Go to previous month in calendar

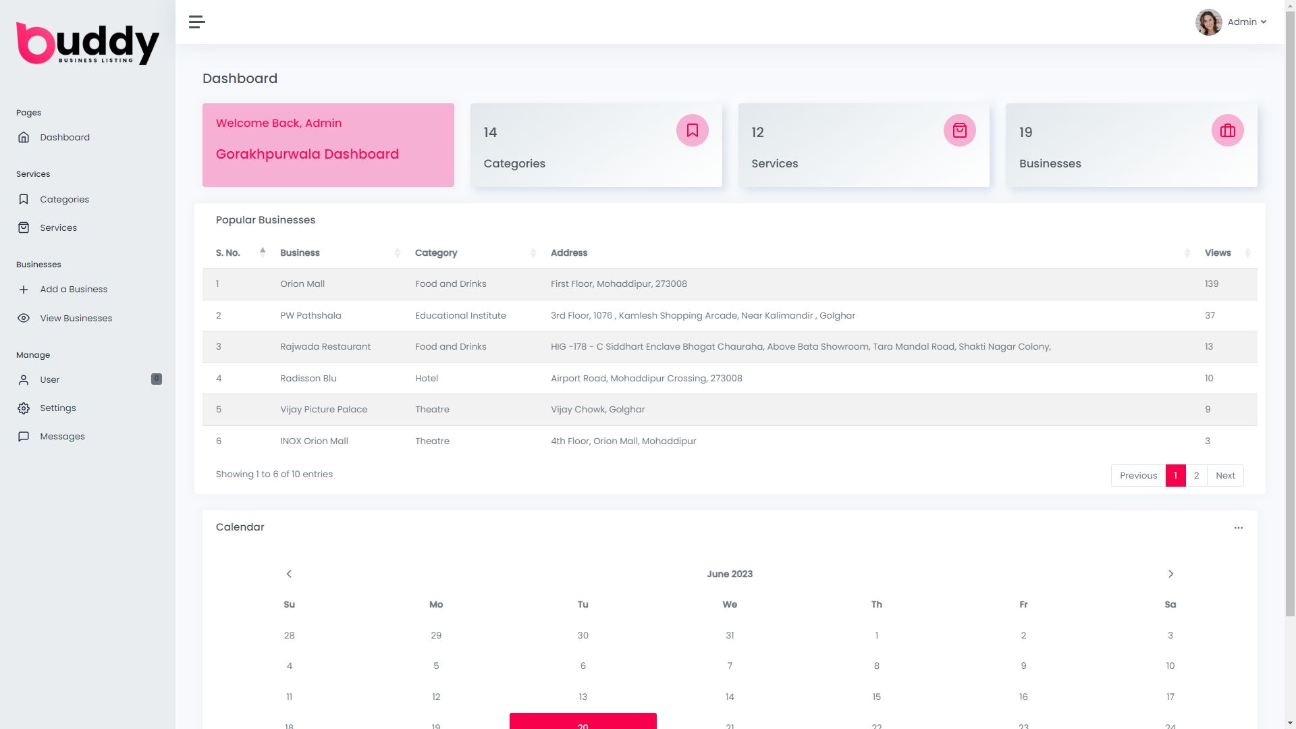(289, 574)
